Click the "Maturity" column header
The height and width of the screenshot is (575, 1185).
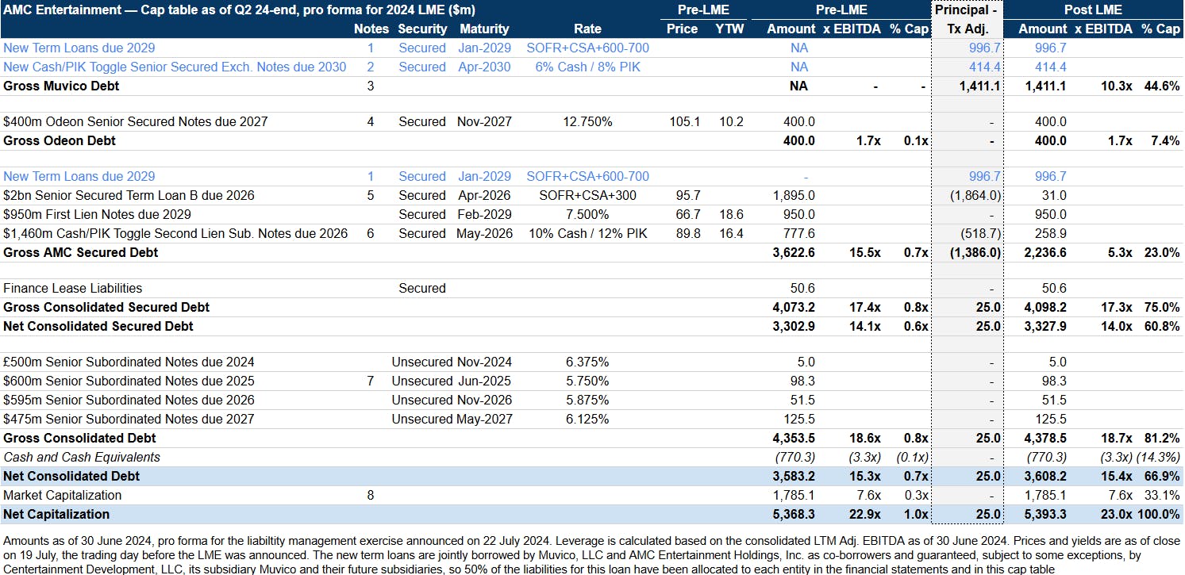pyautogui.click(x=484, y=29)
